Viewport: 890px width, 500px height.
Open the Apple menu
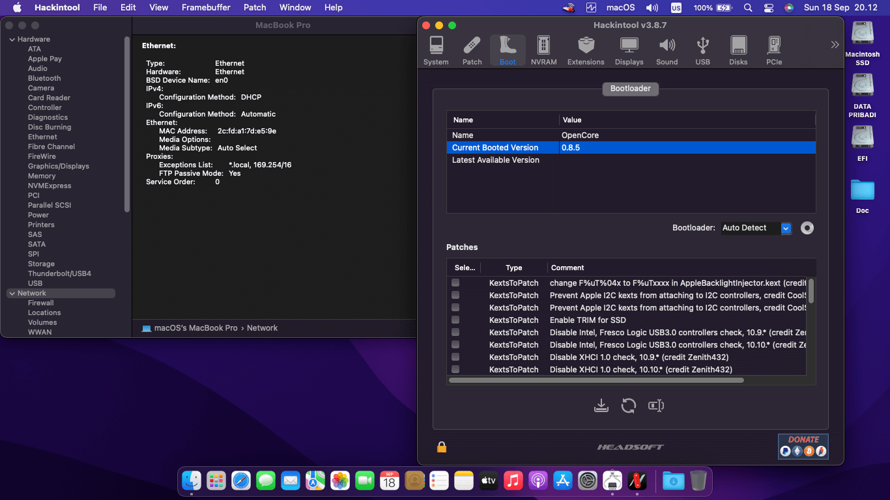[17, 8]
